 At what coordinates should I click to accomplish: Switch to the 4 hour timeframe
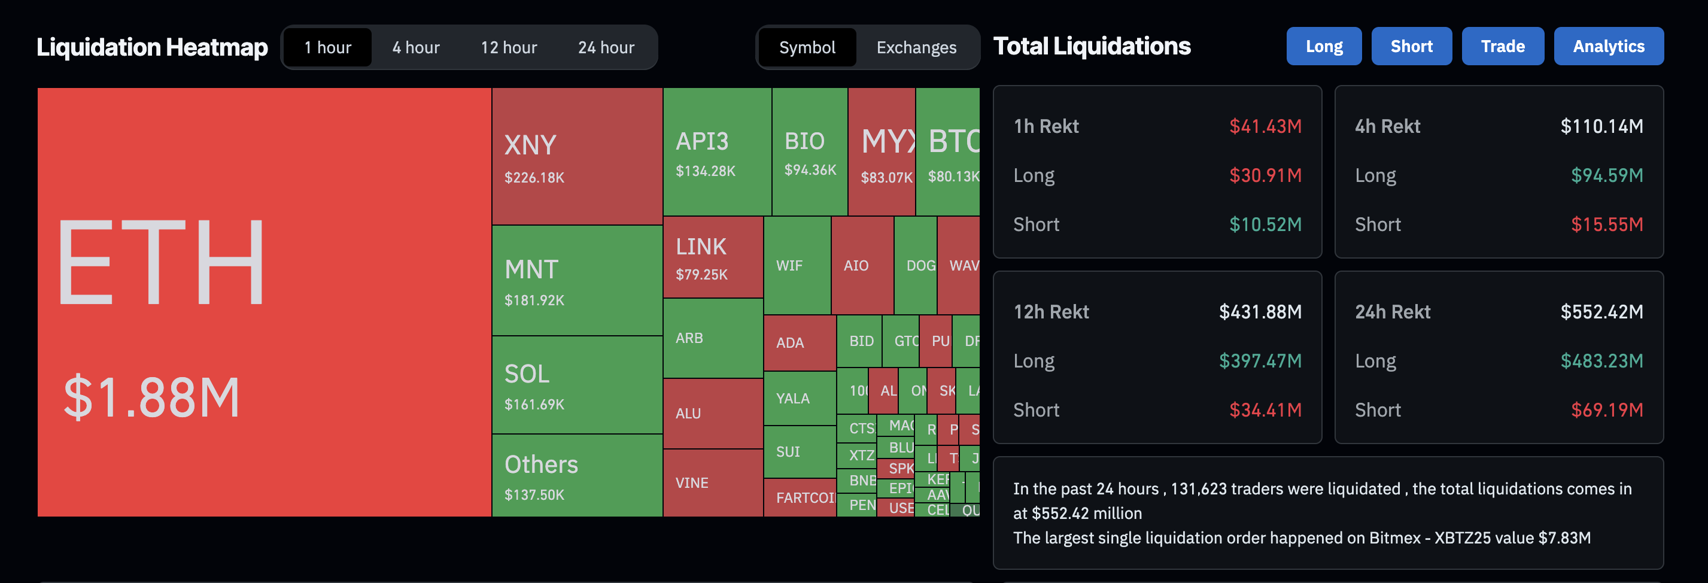416,47
